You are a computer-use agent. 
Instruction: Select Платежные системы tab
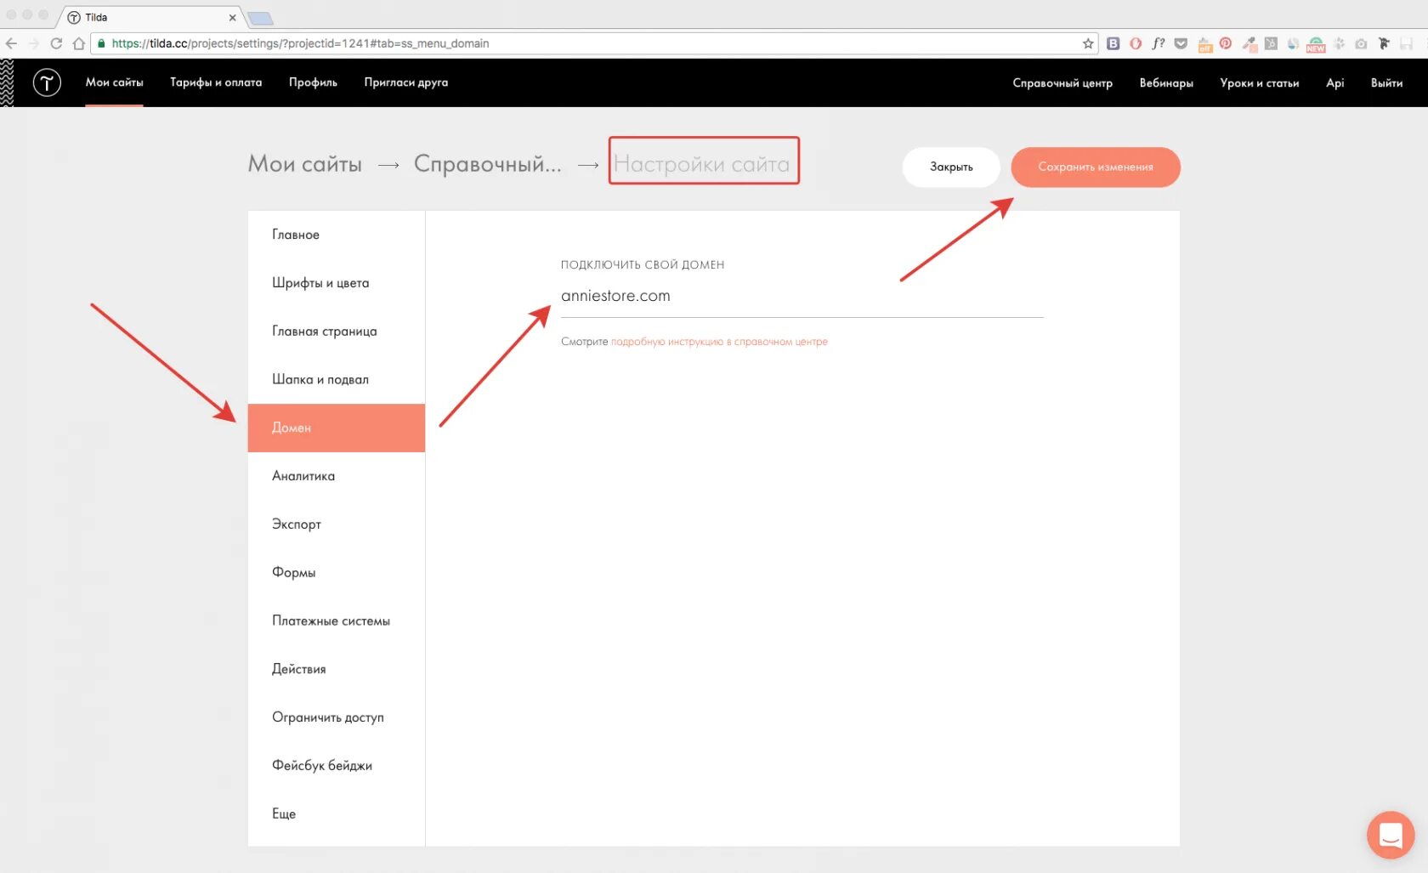[337, 621]
